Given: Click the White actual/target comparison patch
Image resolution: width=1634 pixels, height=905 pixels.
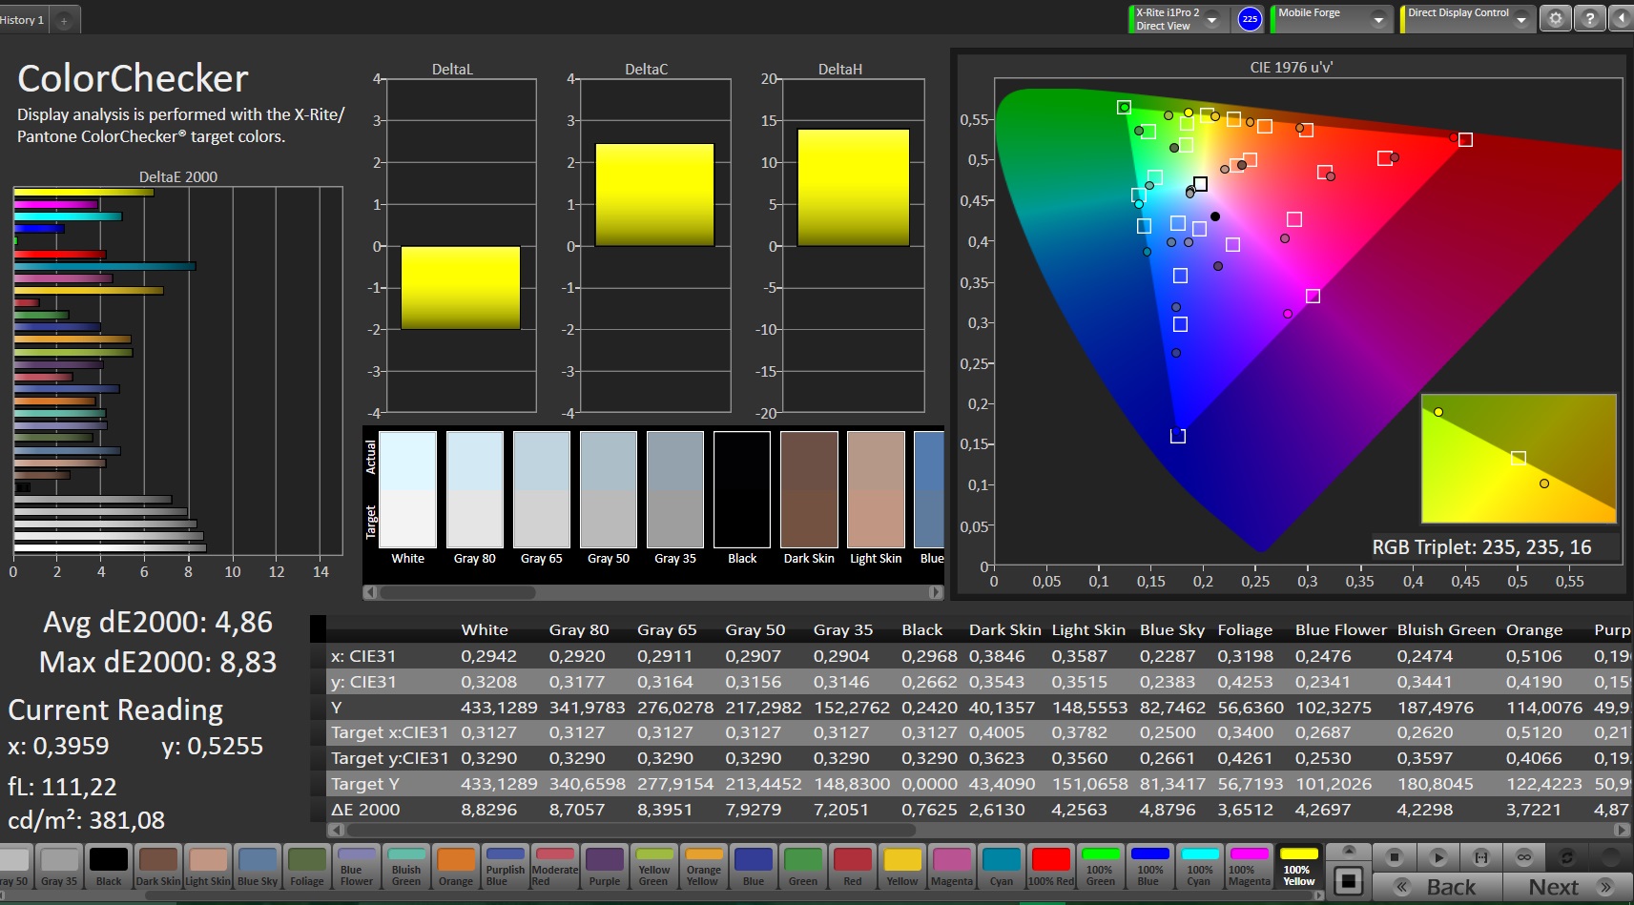Looking at the screenshot, I should pos(408,489).
